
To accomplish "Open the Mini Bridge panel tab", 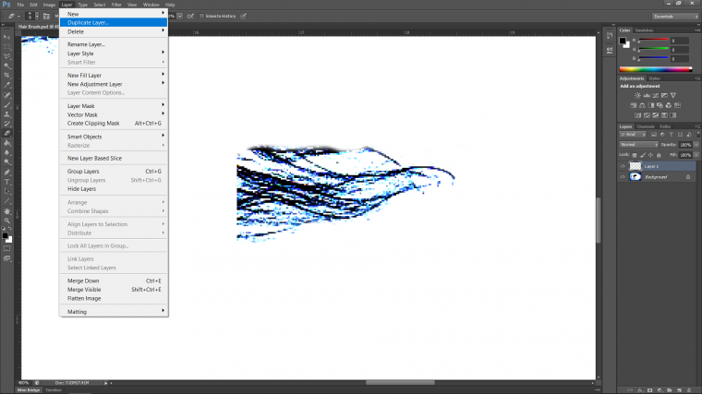I will pyautogui.click(x=29, y=390).
